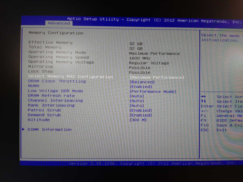Change the Maximum Performance RAS value

(157, 77)
